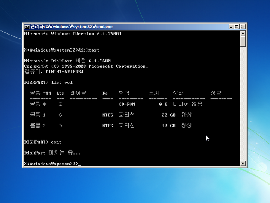Click the '볼륨 0' row label
The height and width of the screenshot is (203, 270).
pos(38,104)
